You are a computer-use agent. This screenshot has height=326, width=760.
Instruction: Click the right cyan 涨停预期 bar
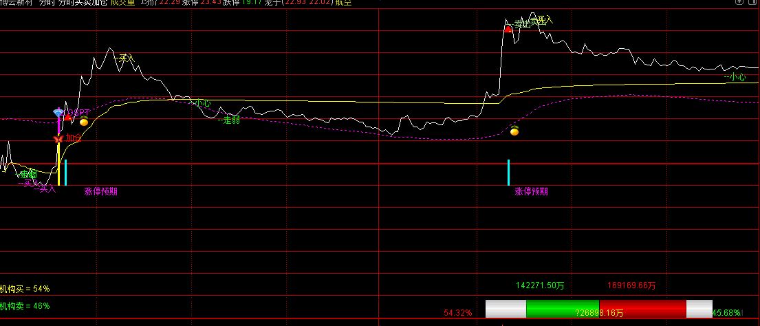(508, 173)
